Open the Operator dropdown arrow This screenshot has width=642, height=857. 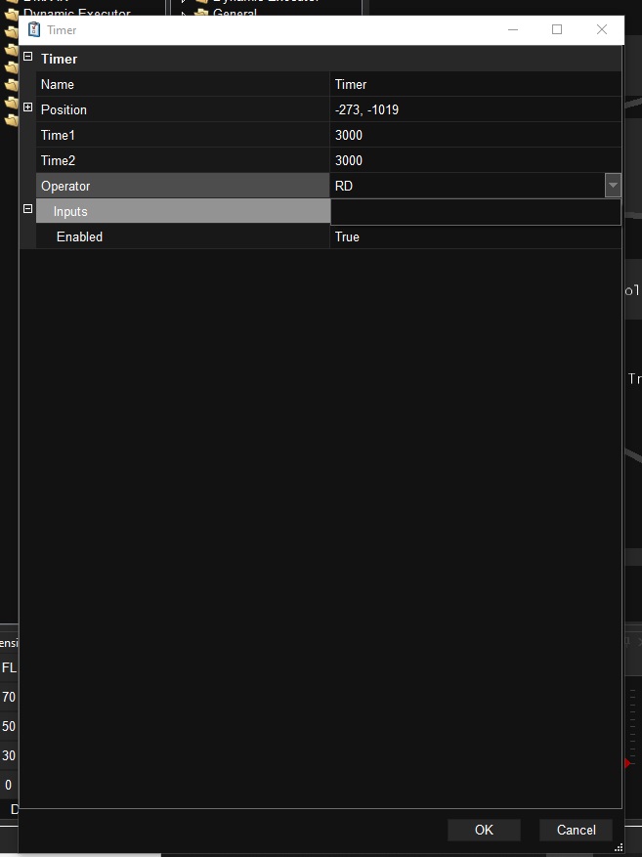click(613, 186)
